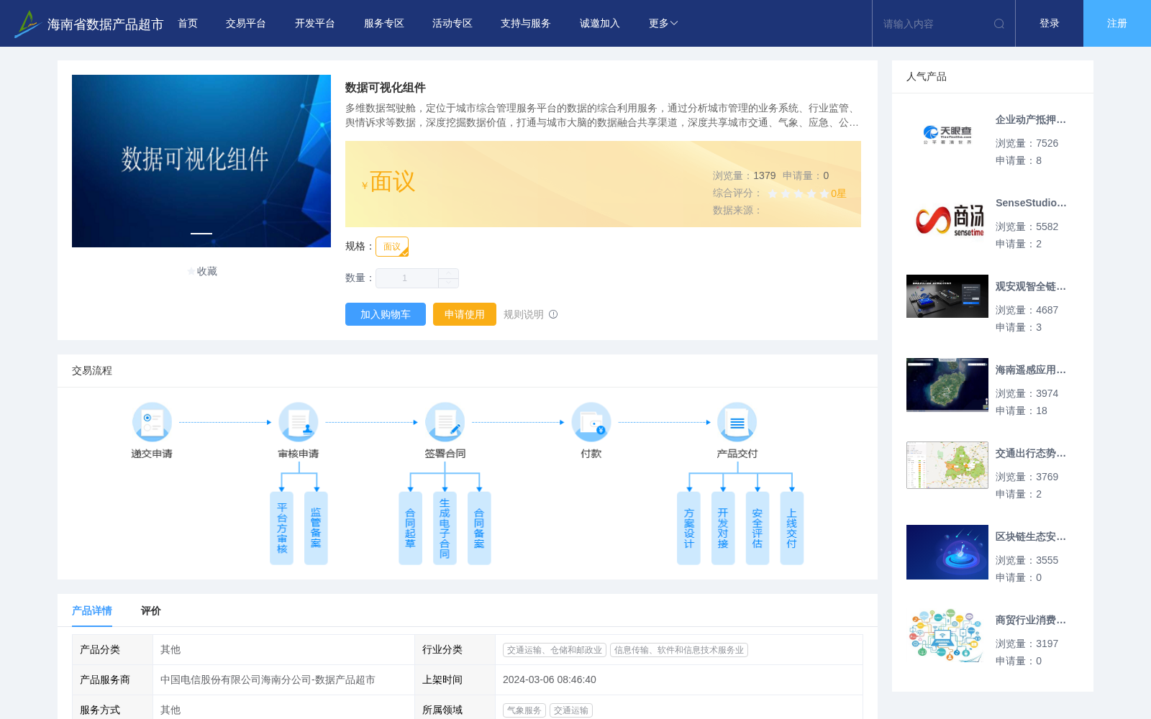Viewport: 1151px width, 719px height.
Task: Click the 交通运输 domain tag
Action: [x=571, y=710]
